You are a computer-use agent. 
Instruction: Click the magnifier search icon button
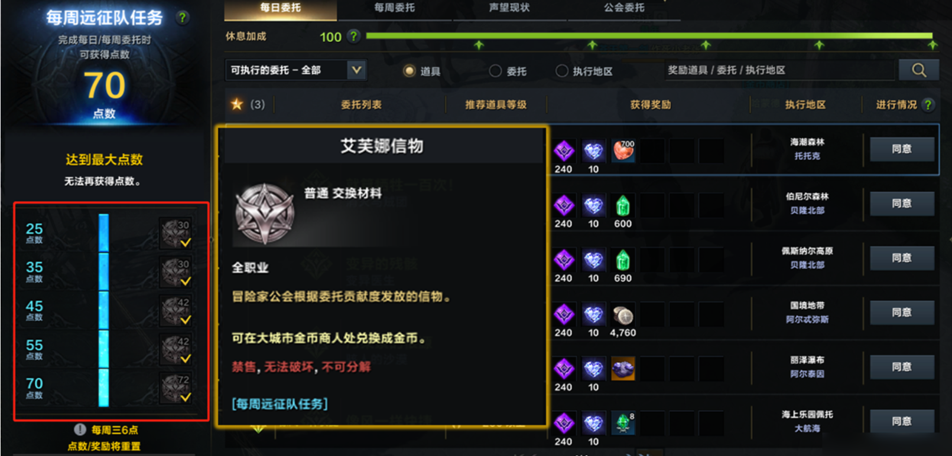click(x=918, y=70)
